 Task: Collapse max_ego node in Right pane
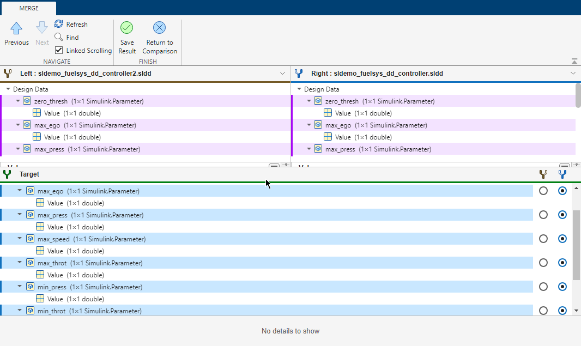(x=309, y=125)
